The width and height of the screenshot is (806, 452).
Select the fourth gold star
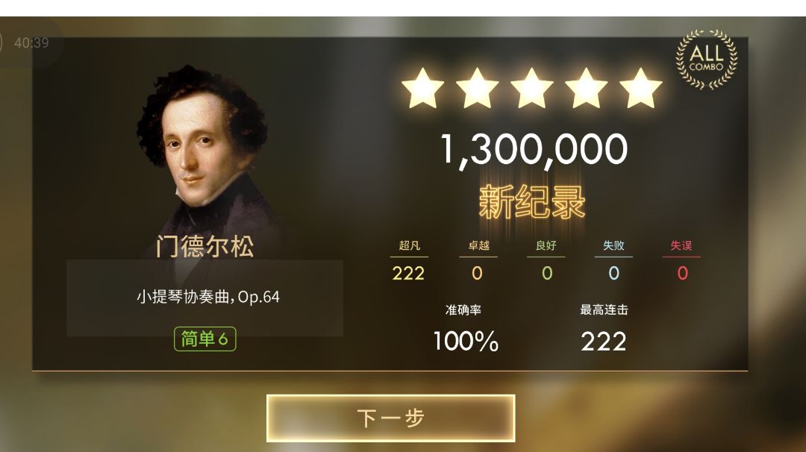586,89
